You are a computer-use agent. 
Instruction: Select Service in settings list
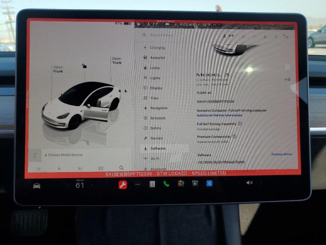click(x=153, y=138)
